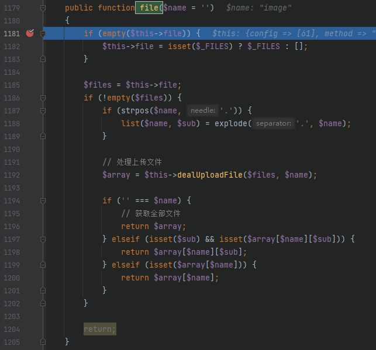Click line number 1192 in the gutter
The height and width of the screenshot is (350, 376).
tap(12, 175)
